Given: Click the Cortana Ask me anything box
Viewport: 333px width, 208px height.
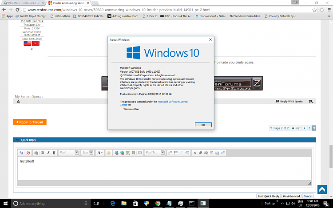Looking at the screenshot, I should (51, 203).
